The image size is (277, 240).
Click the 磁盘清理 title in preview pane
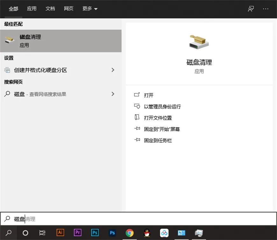199,62
